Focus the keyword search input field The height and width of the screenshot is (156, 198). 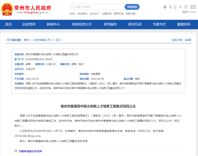(99, 7)
